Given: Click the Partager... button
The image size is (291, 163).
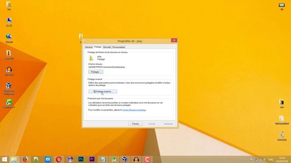Looking at the screenshot, I should tap(95, 72).
